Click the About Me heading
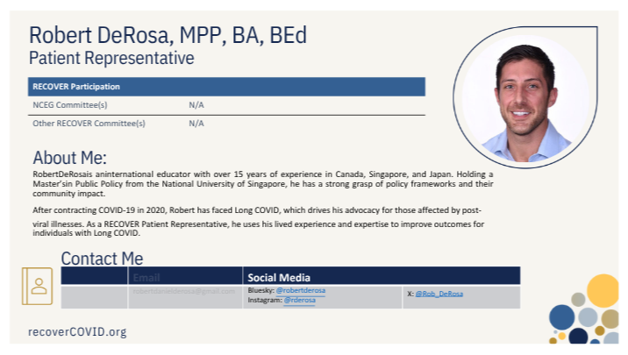Screen dimensions: 628x355 click(x=69, y=159)
